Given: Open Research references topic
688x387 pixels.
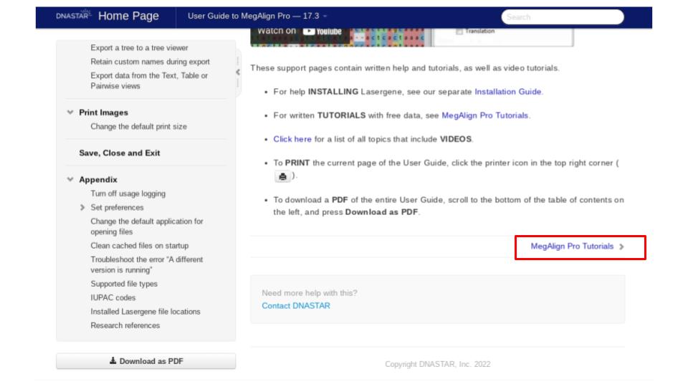Looking at the screenshot, I should click(x=125, y=325).
